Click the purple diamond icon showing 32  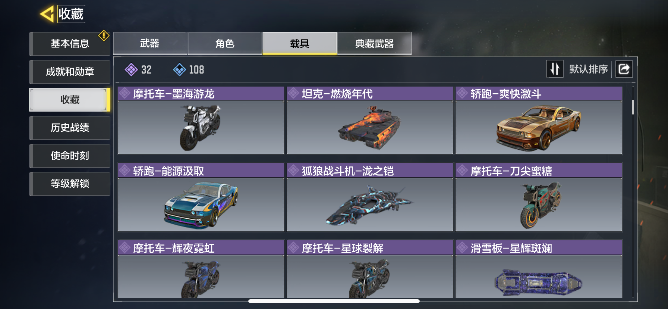pos(131,69)
